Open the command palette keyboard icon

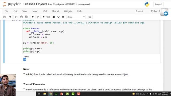tap(90, 17)
